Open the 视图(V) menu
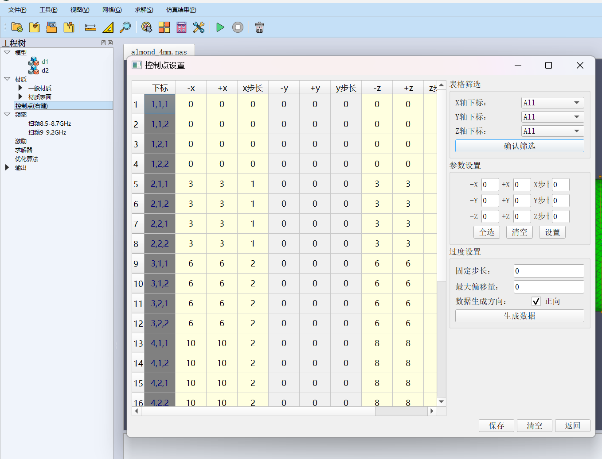Viewport: 602px width, 459px height. point(80,10)
